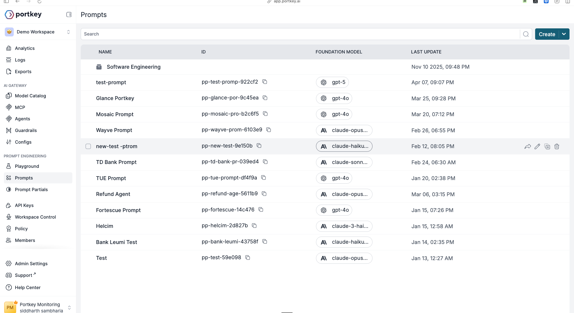Open Workspace Control
This screenshot has width=574, height=313.
(35, 217)
